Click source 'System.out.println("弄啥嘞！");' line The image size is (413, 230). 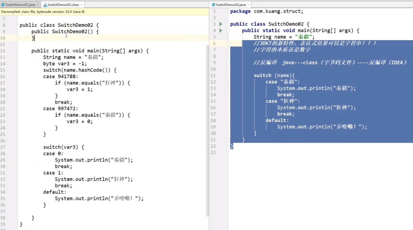pyautogui.click(x=322, y=127)
